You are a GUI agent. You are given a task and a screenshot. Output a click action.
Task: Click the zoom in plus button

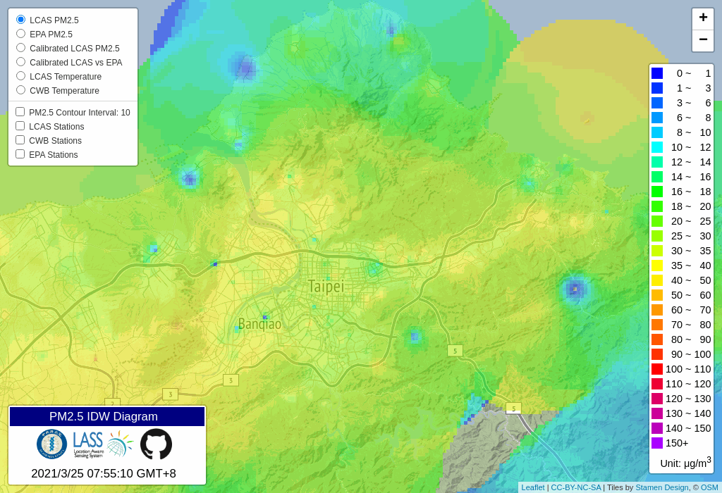(x=702, y=18)
